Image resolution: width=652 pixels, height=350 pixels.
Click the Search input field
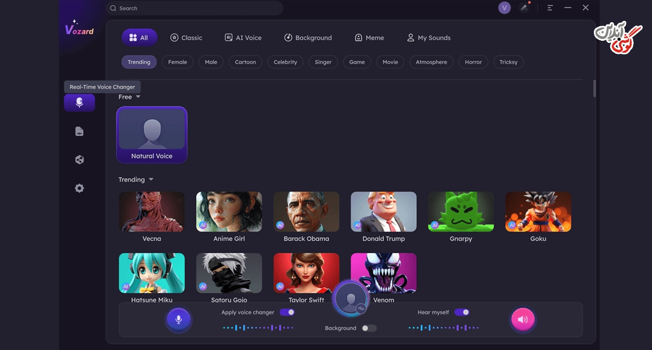pos(195,8)
